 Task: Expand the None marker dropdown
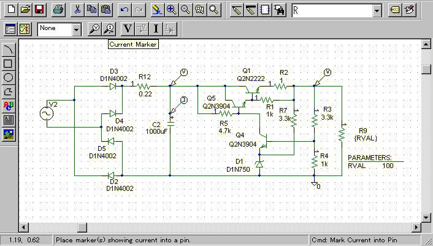point(77,29)
